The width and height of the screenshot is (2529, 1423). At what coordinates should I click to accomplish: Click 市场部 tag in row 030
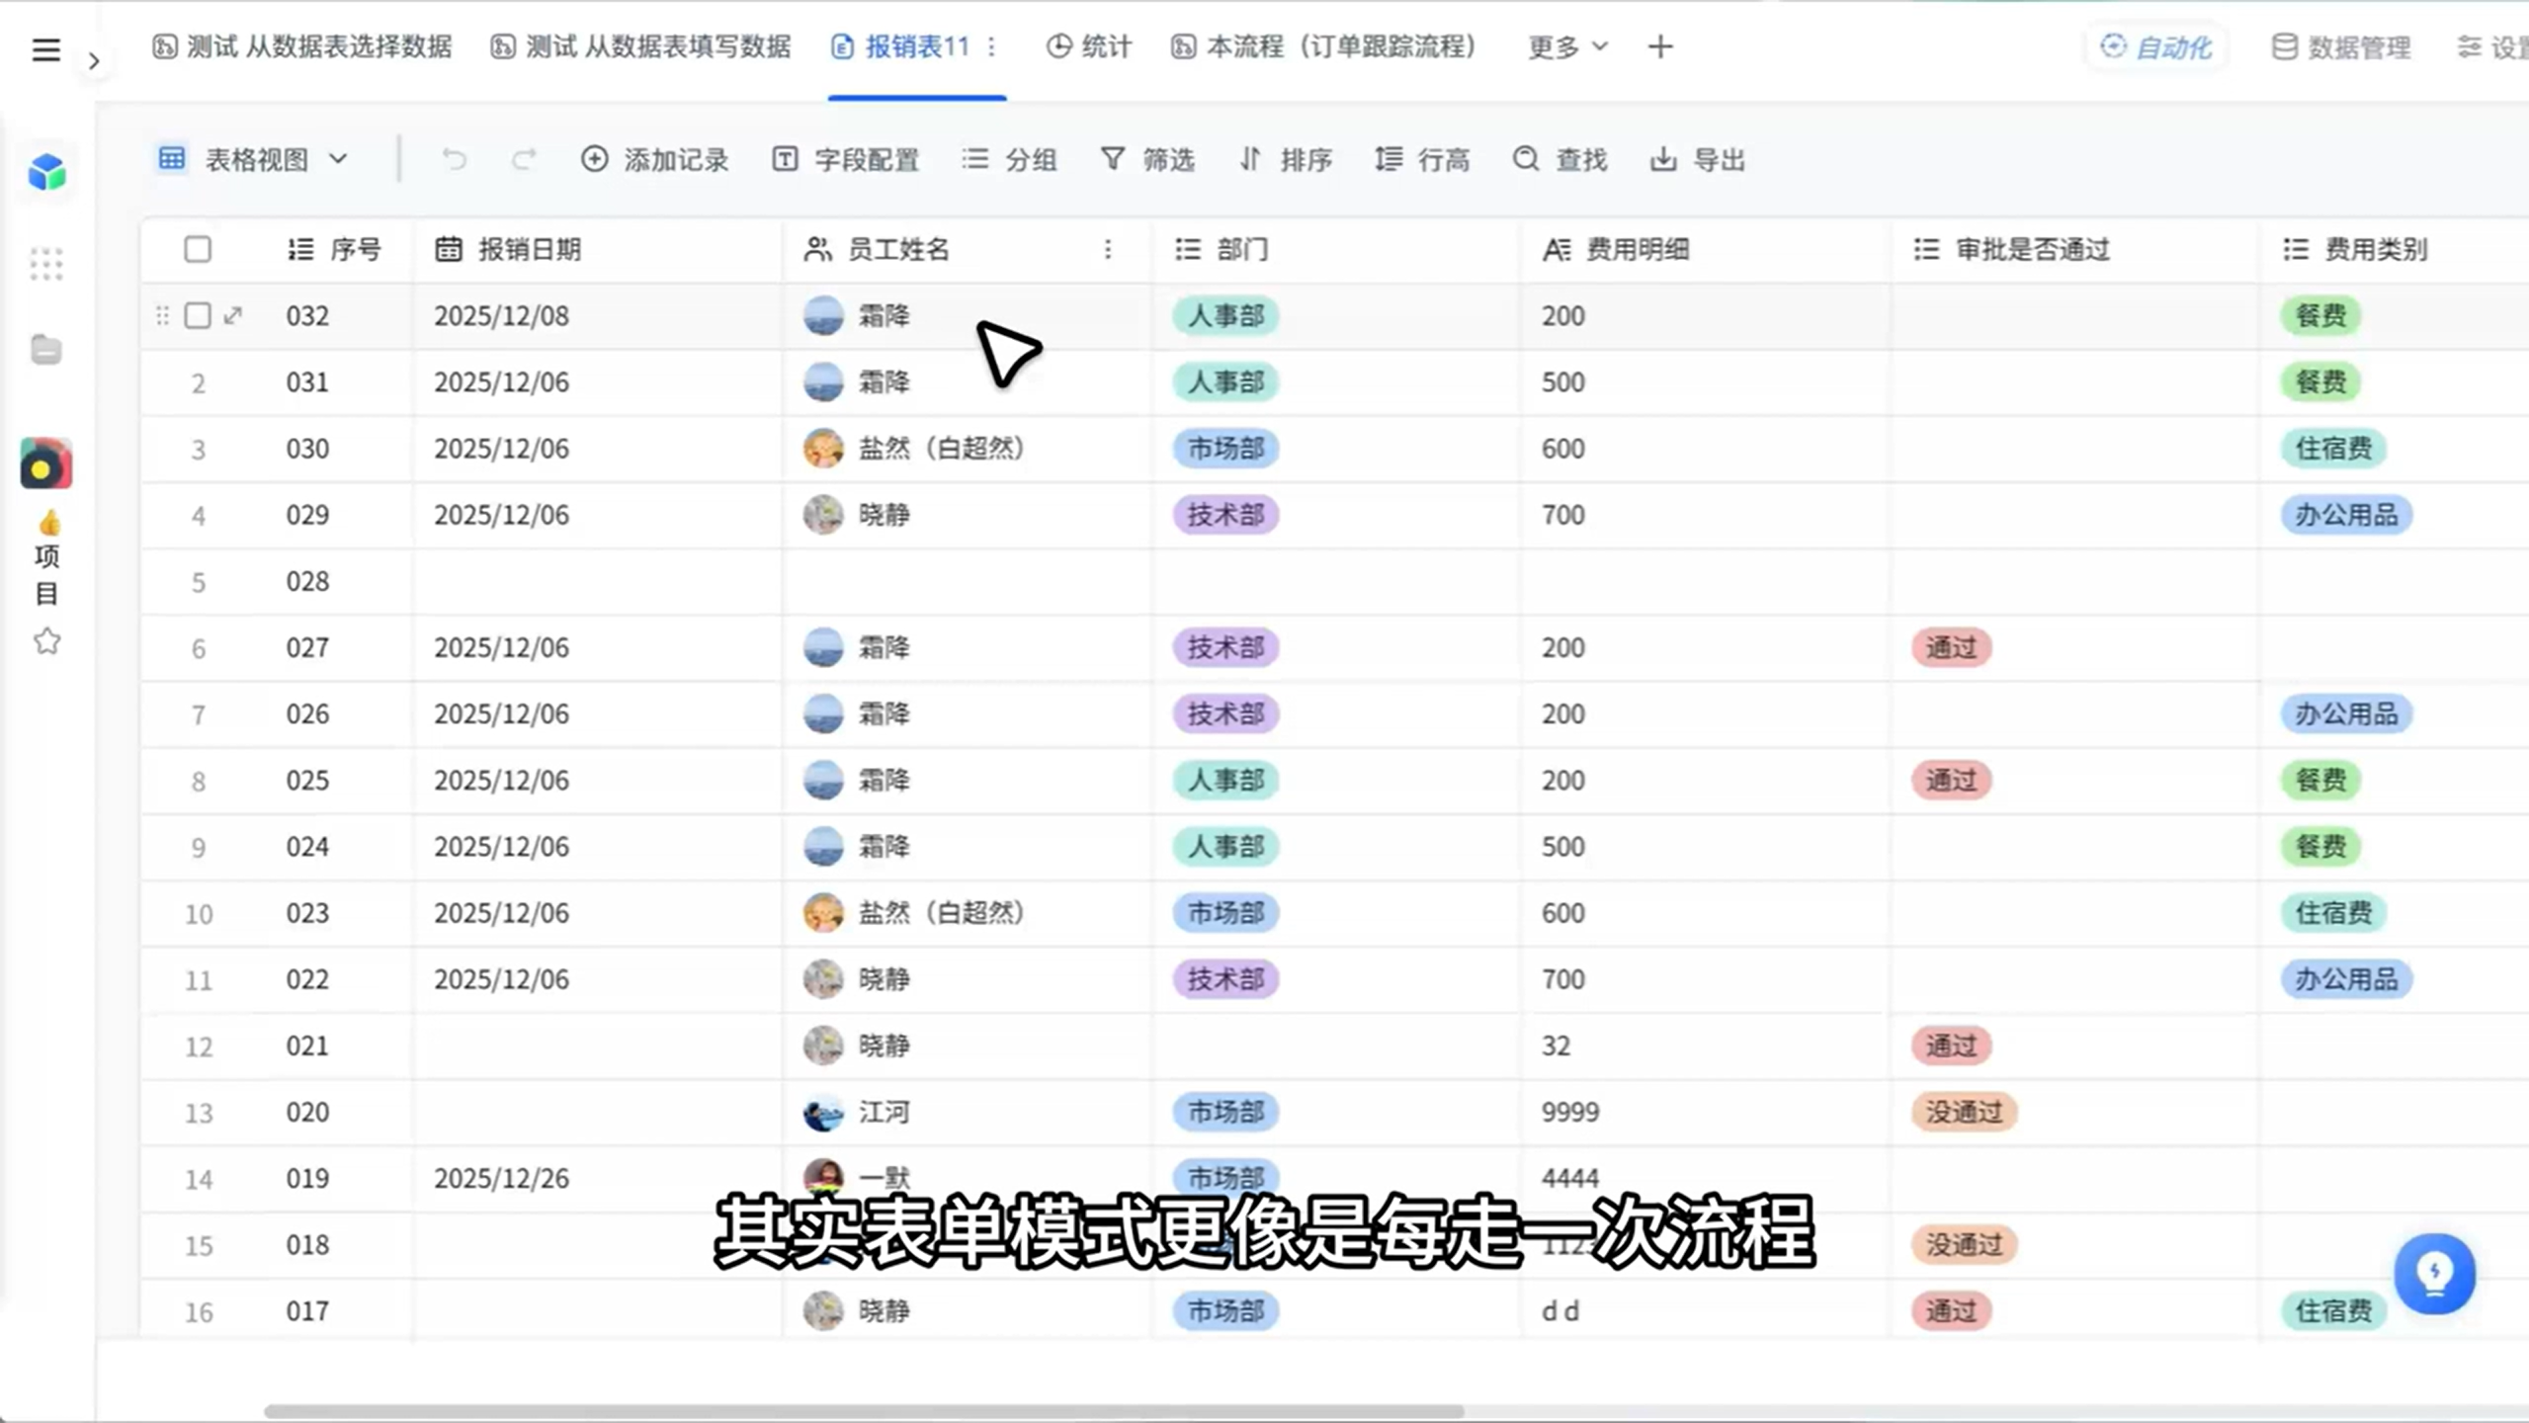pos(1225,448)
